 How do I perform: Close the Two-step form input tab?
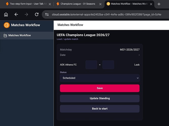tap(50, 4)
